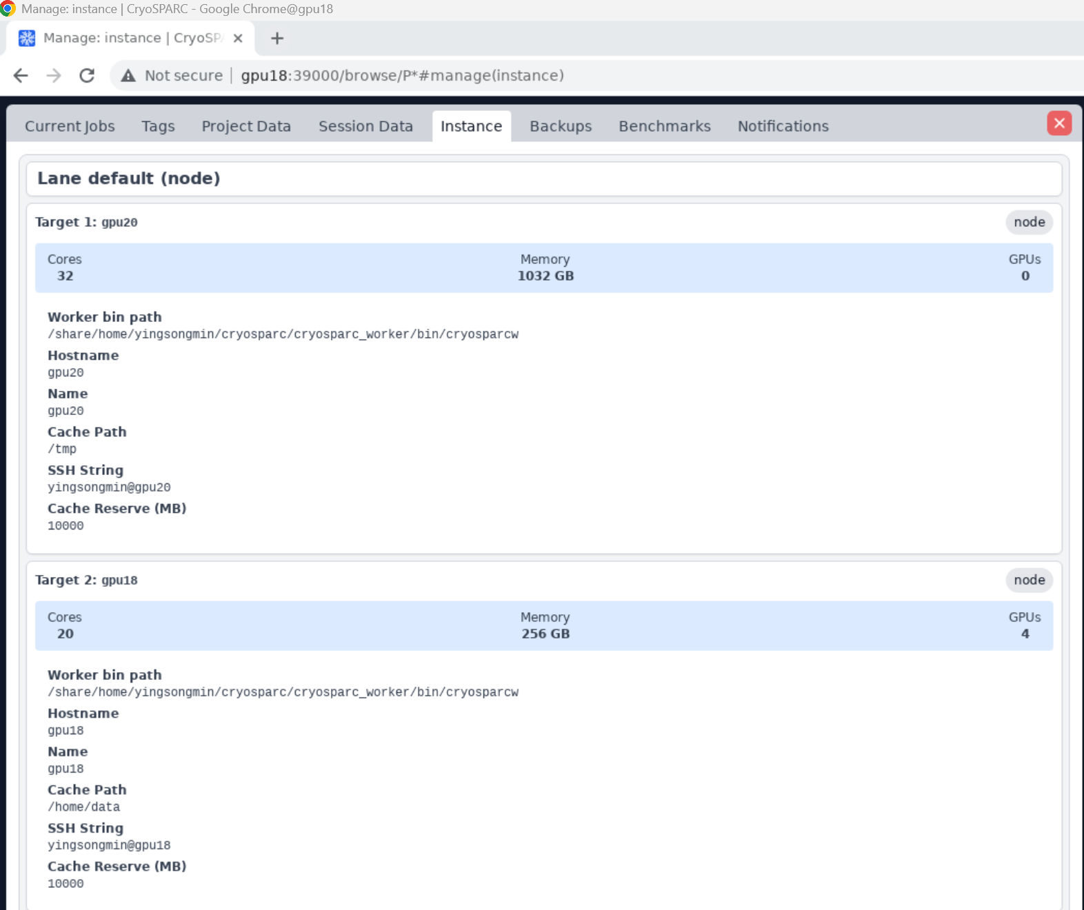Close the manage panel with red X

[x=1058, y=123]
